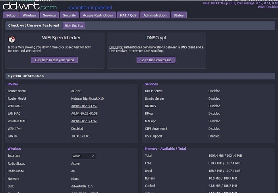
Task: Click the WiFi Speedchecker gauge icon
Action: click(x=12, y=39)
